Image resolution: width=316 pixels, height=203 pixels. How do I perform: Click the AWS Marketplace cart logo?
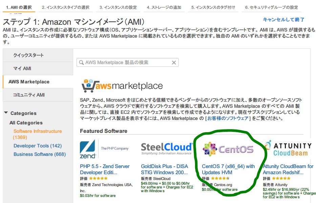(x=122, y=86)
